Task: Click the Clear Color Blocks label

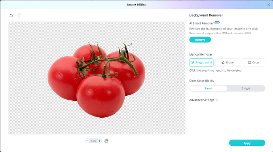Action: point(202,81)
